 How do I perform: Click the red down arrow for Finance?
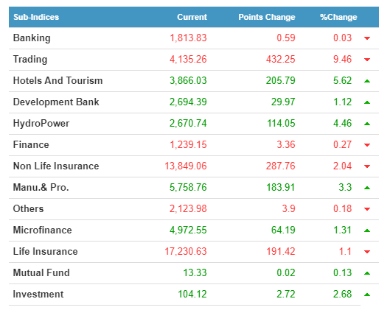[x=367, y=145]
